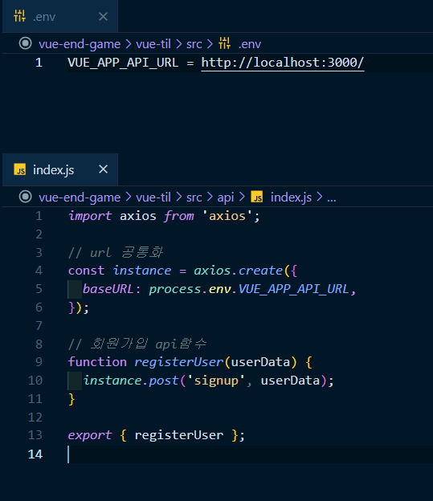The width and height of the screenshot is (433, 501).
Task: Click the '// 회원가입 api함수' comment
Action: point(137,344)
